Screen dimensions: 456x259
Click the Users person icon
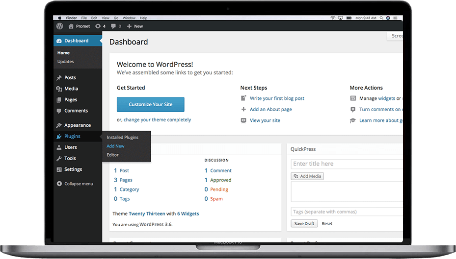(x=59, y=147)
